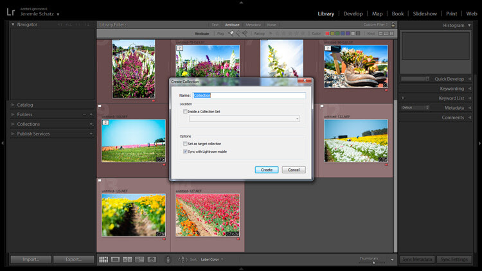
Task: Expand the Keywording panel
Action: tap(469, 89)
